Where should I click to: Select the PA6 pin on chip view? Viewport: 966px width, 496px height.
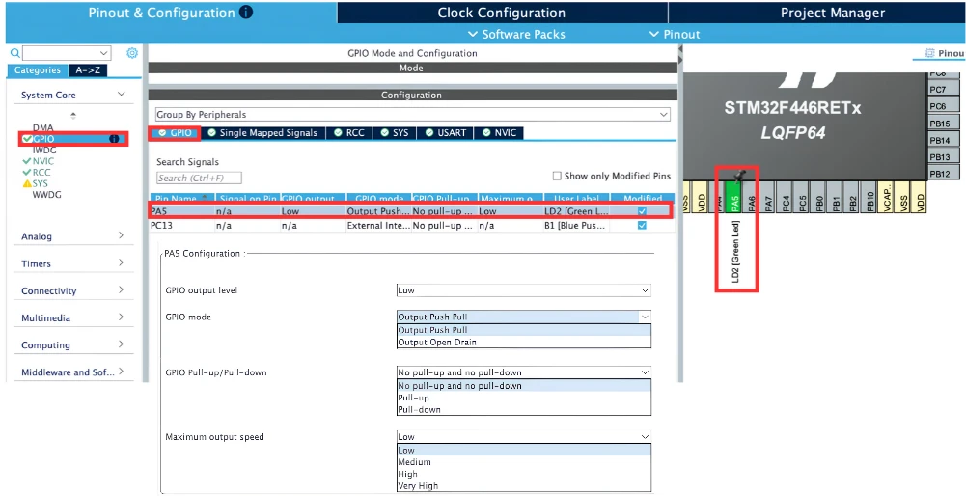pos(751,197)
